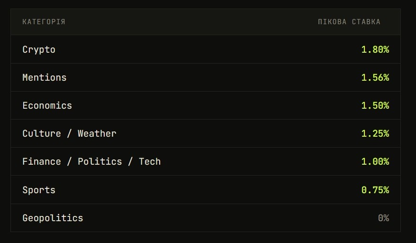Click the grey 0% rate value
This screenshot has width=416, height=243.
pos(383,218)
